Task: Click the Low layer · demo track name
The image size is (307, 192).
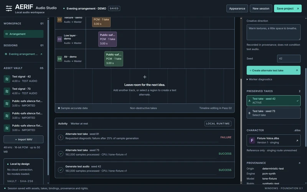Action: click(70, 37)
